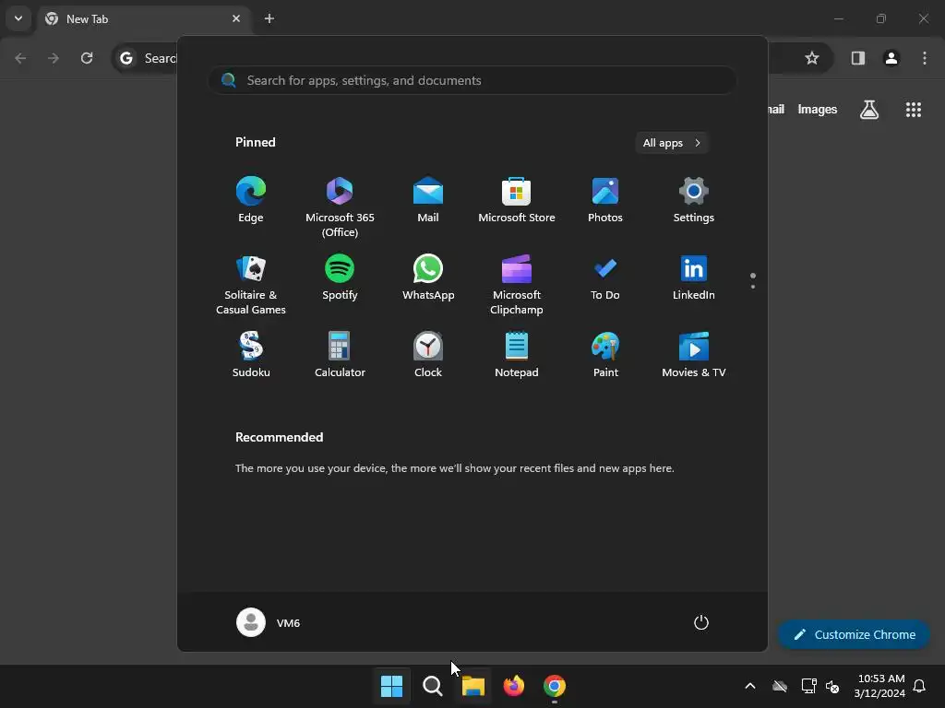Click the power button in Start menu
This screenshot has width=945, height=708.
click(701, 622)
